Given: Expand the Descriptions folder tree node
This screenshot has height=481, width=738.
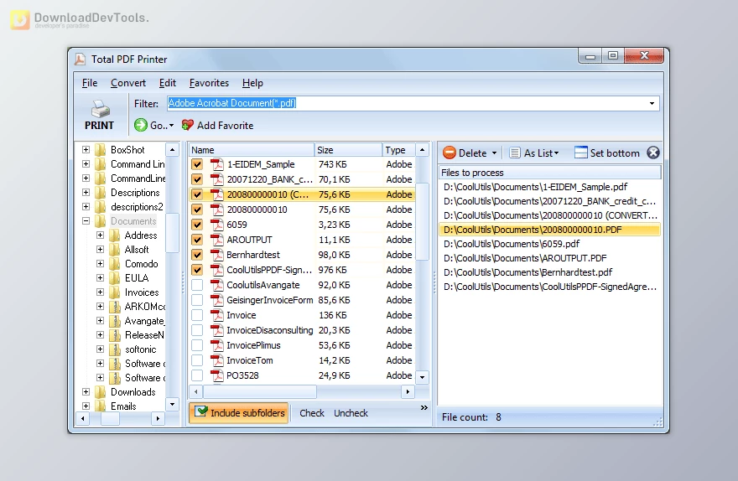Looking at the screenshot, I should [86, 193].
